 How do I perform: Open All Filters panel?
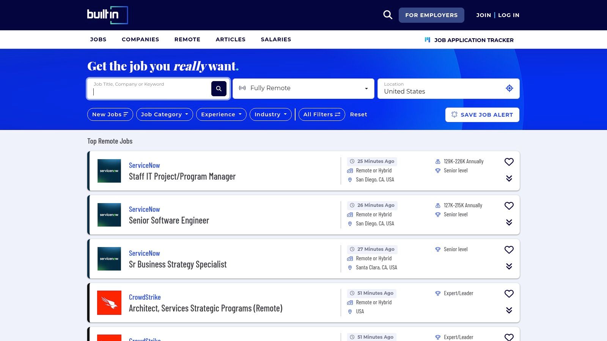322,114
